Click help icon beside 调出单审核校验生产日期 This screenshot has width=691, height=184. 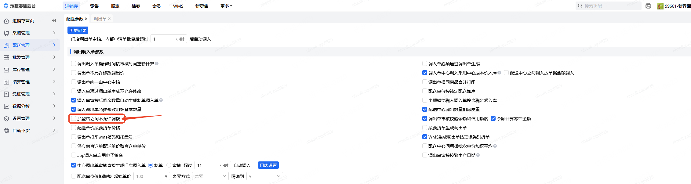[x=478, y=155]
